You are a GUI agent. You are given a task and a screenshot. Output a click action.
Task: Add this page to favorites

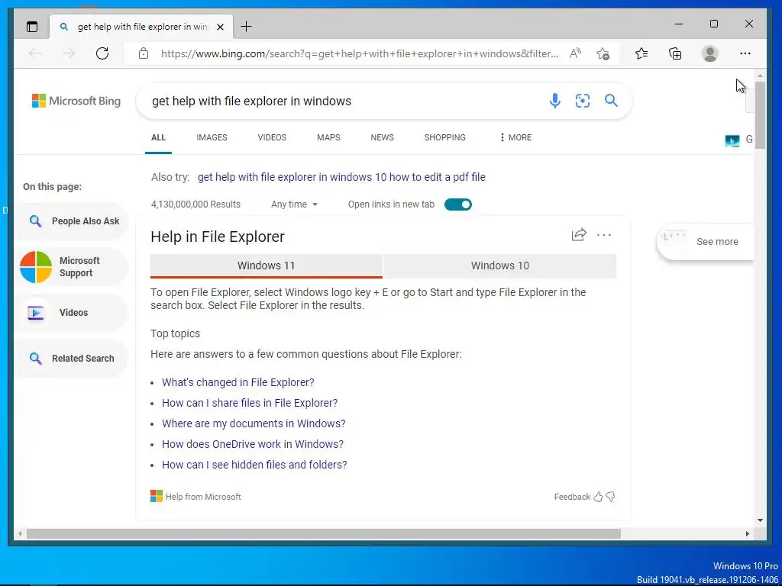[x=603, y=53]
